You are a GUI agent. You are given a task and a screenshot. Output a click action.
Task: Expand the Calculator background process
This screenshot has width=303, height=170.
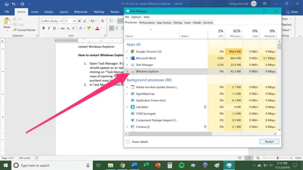pyautogui.click(x=127, y=107)
